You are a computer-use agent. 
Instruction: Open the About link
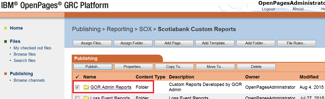(298, 9)
